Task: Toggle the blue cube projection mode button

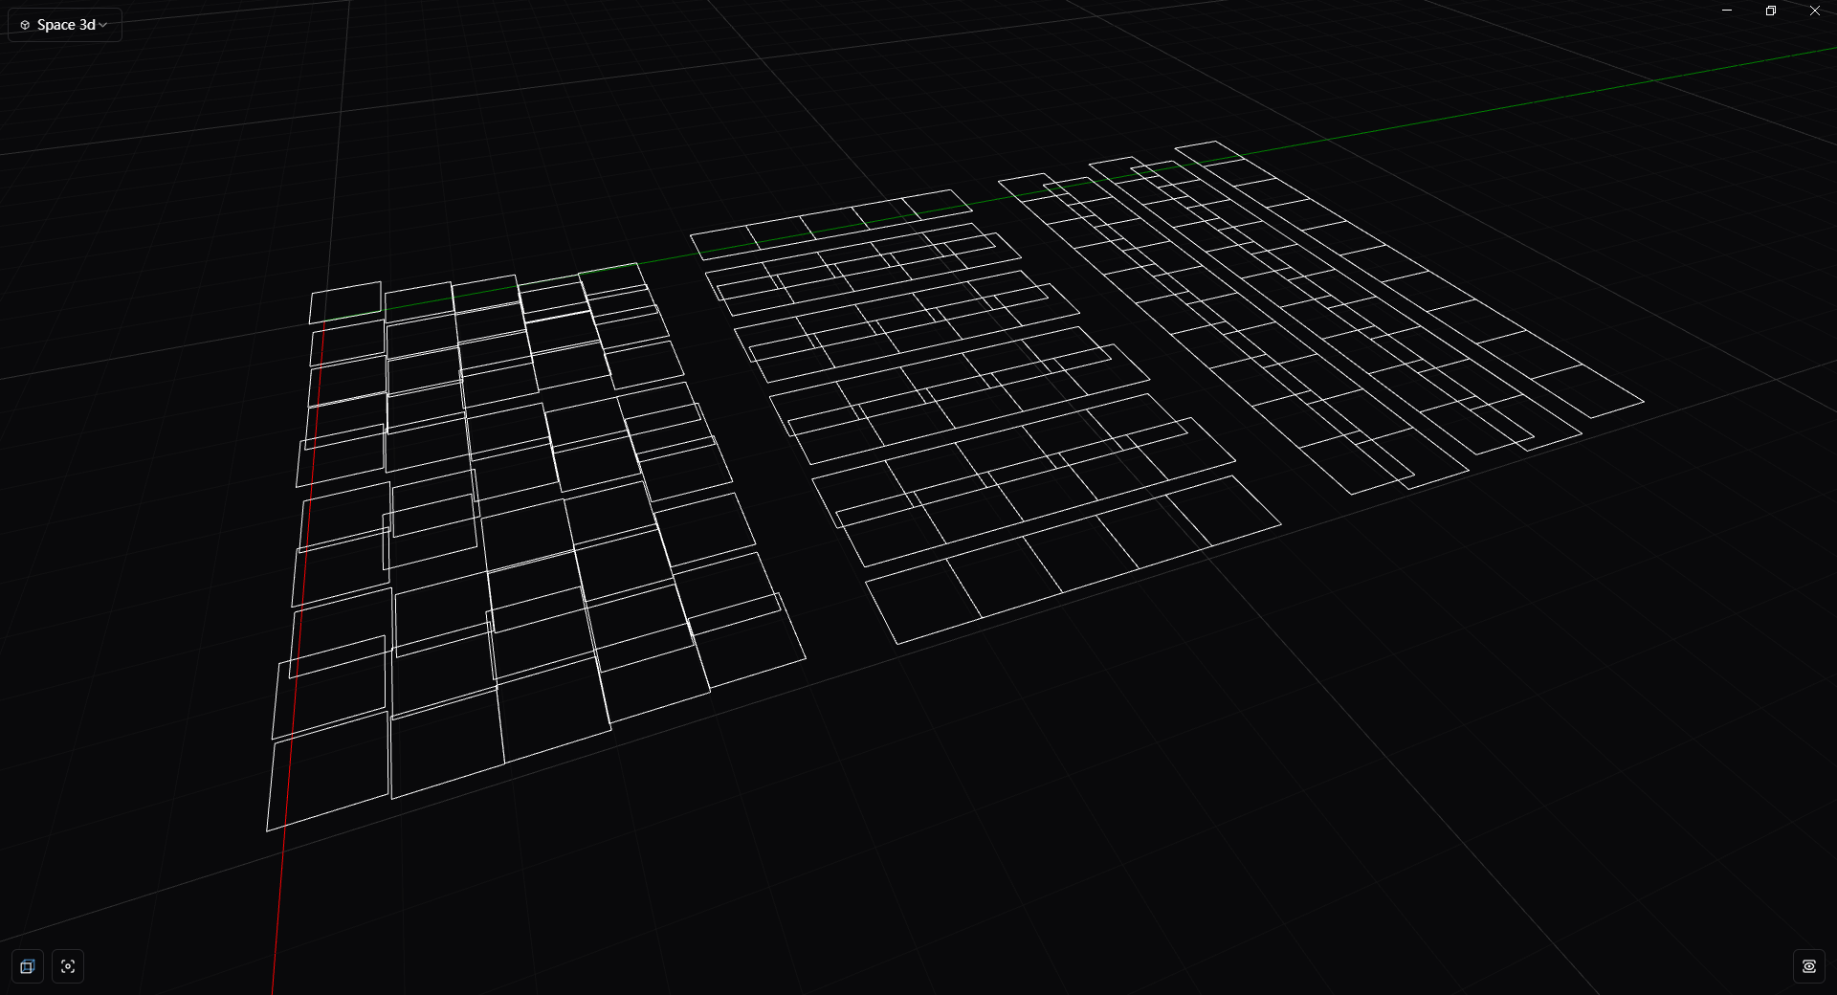Action: pyautogui.click(x=27, y=966)
